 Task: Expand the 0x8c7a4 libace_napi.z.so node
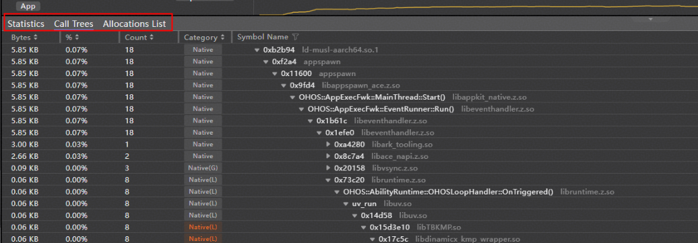click(328, 156)
